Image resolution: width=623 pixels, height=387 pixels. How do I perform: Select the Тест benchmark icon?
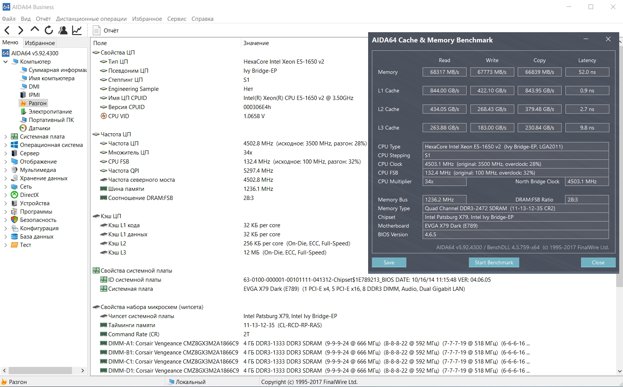(x=14, y=245)
